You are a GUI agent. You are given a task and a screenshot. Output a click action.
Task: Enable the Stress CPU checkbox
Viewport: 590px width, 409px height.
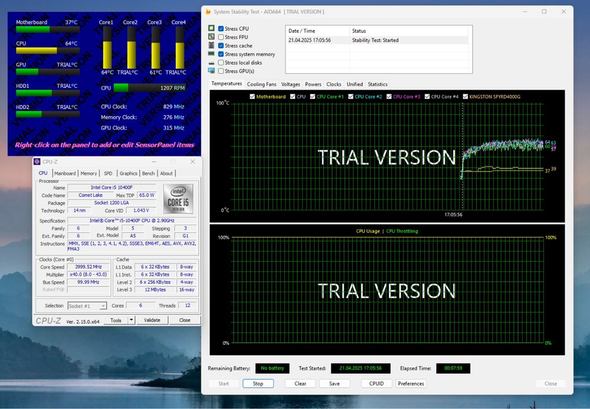coord(221,28)
